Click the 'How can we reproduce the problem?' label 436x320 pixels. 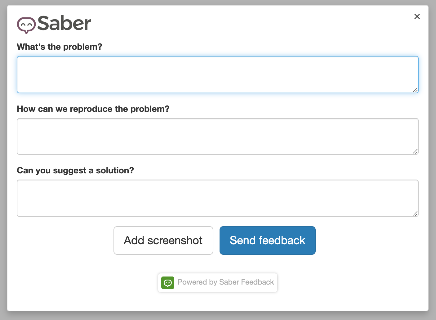click(x=93, y=109)
